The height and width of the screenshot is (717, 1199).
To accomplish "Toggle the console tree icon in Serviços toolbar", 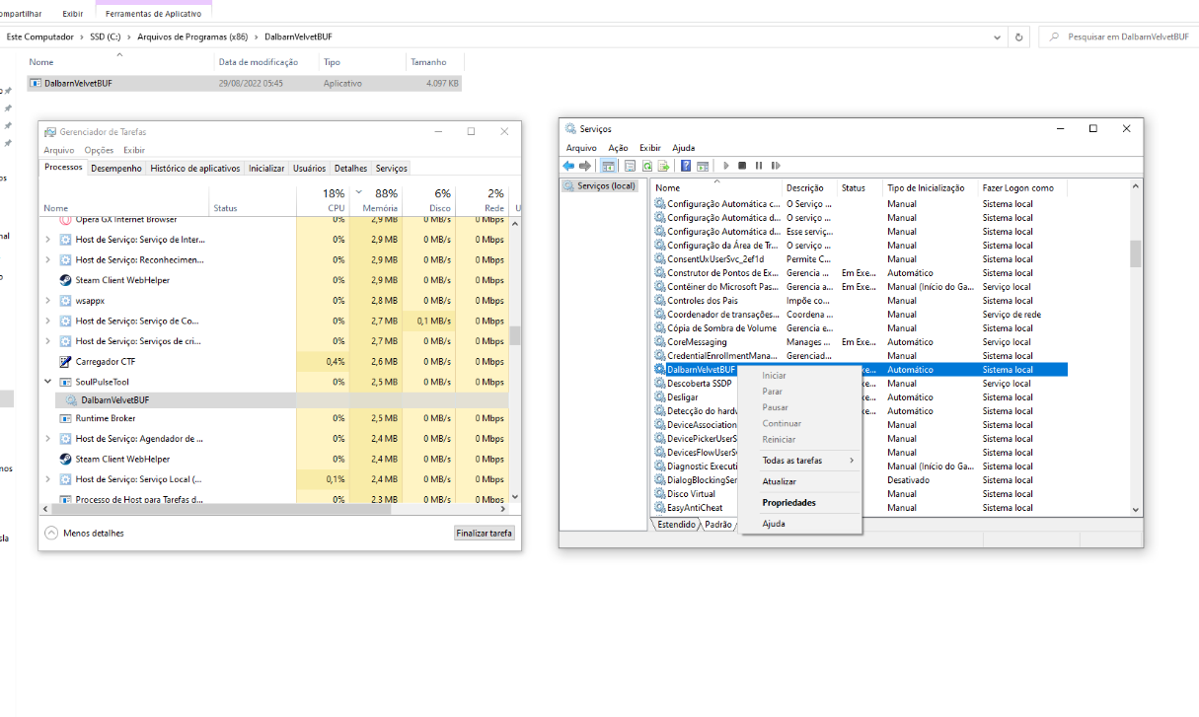I will point(609,166).
